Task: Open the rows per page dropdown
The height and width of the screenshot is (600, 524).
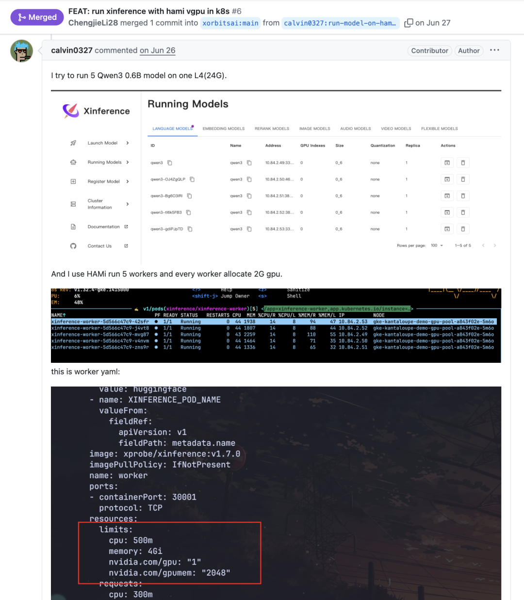Action: tap(437, 245)
